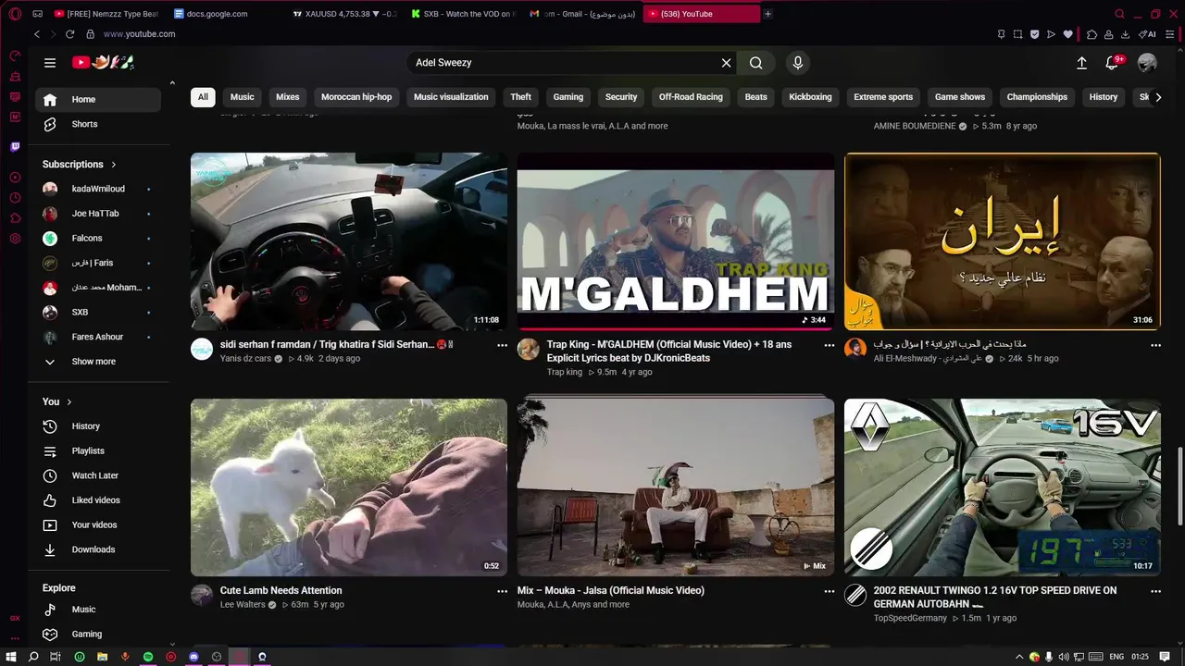
Task: Select the Kickboxing filter chip
Action: pyautogui.click(x=810, y=97)
